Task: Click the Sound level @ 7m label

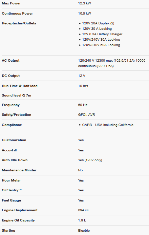Action: coord(17,95)
